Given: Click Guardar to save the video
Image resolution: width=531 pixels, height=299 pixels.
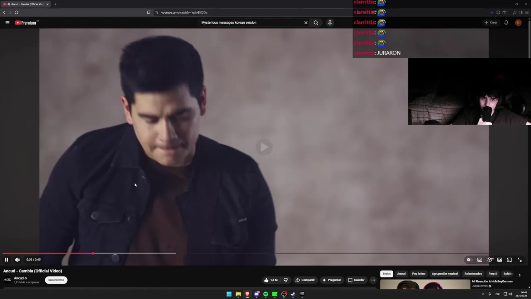Looking at the screenshot, I should [356, 280].
